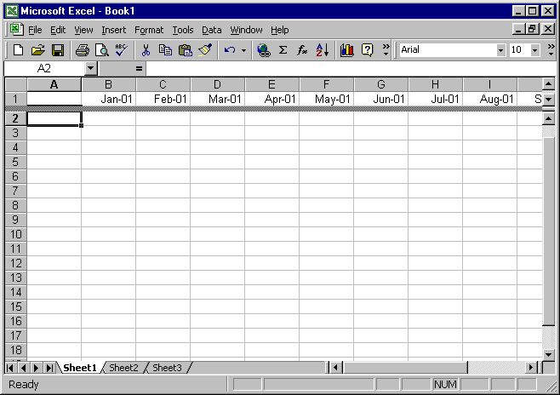Expand the font name dropdown
This screenshot has width=560, height=395.
(500, 50)
